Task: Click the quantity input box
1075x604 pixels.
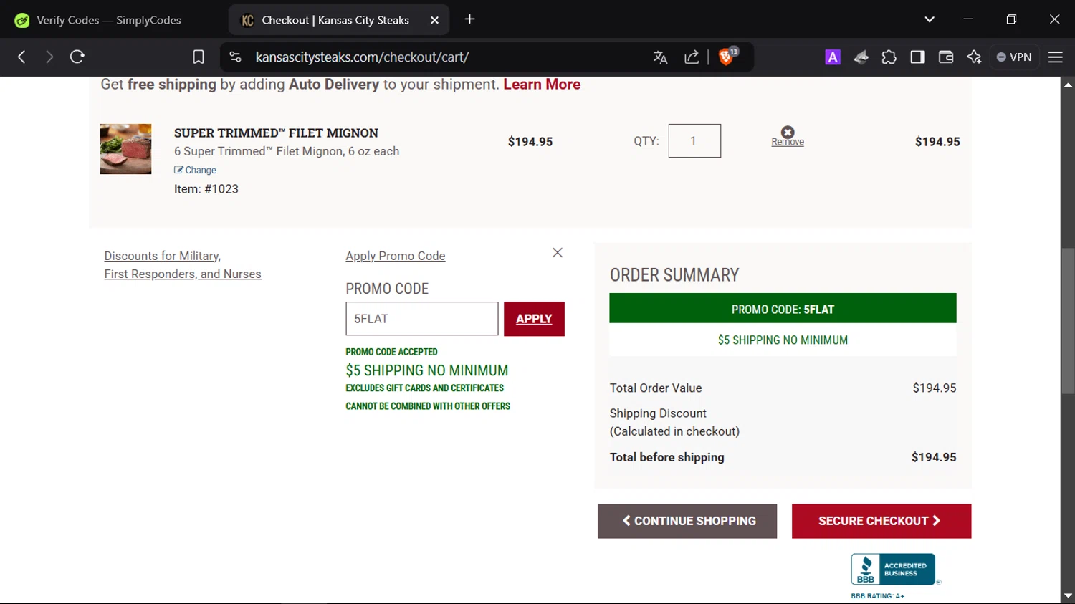Action: point(694,141)
